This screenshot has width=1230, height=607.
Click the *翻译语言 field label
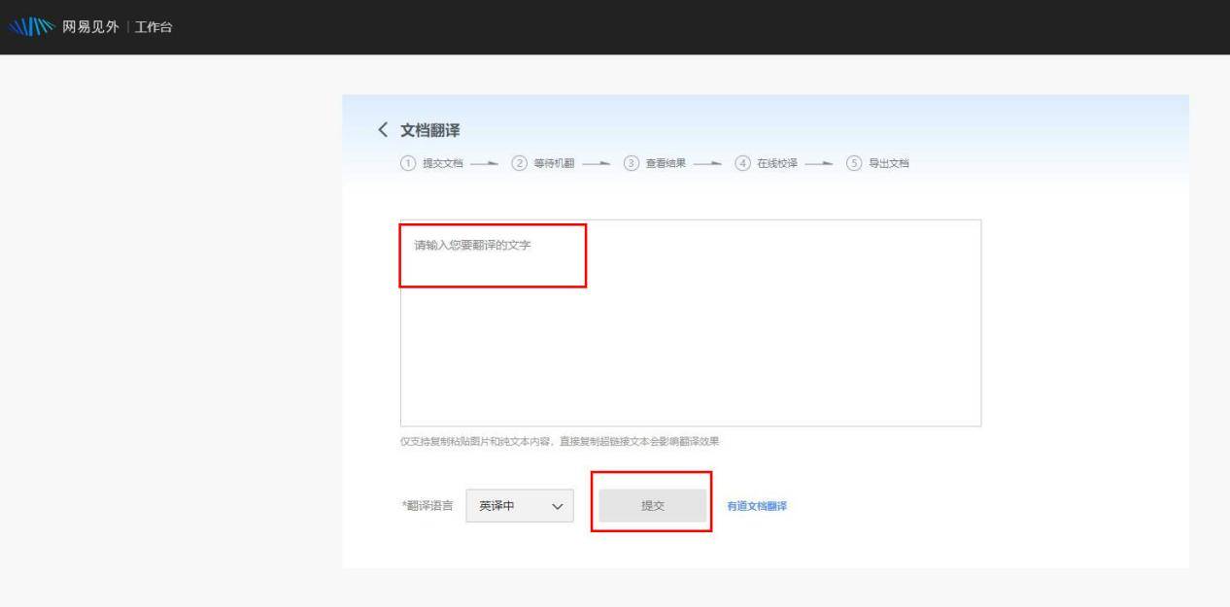click(427, 506)
